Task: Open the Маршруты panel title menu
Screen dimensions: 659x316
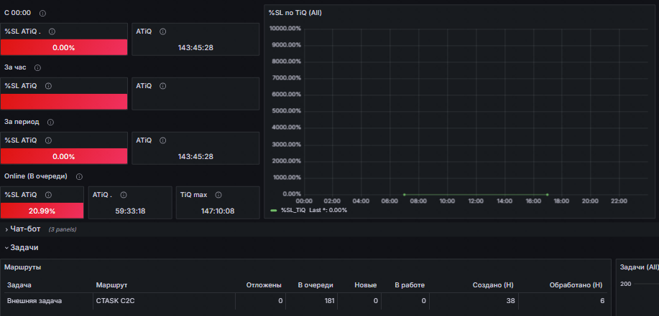Action: (x=23, y=267)
